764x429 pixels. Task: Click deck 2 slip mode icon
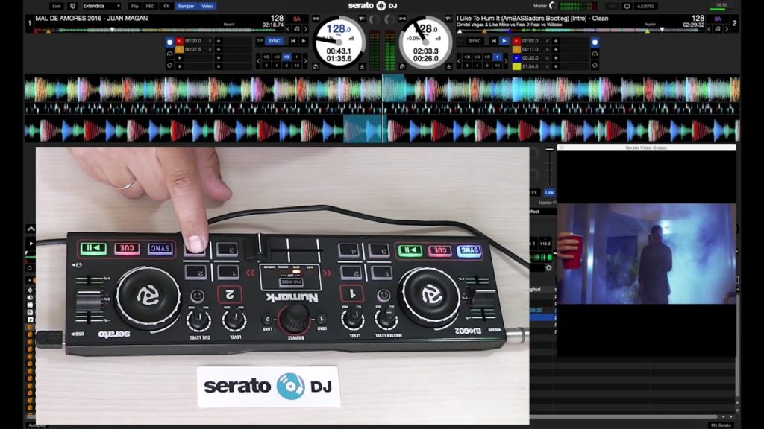402,66
